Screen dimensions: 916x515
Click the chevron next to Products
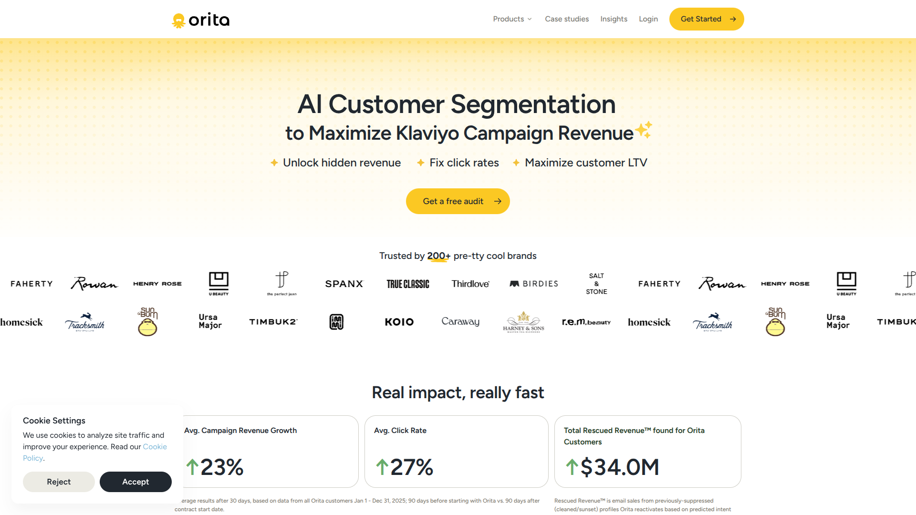[x=530, y=20]
